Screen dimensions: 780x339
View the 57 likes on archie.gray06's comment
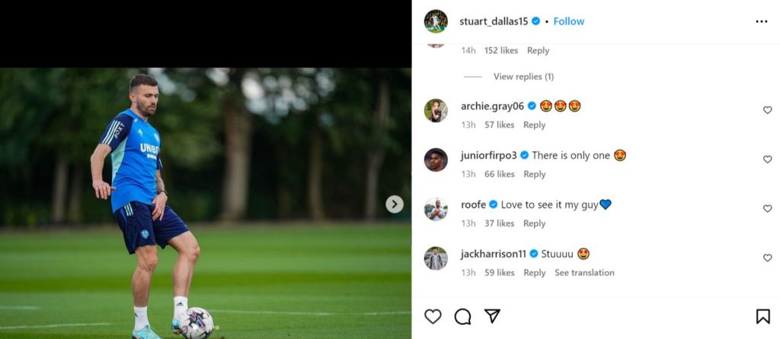pyautogui.click(x=499, y=125)
